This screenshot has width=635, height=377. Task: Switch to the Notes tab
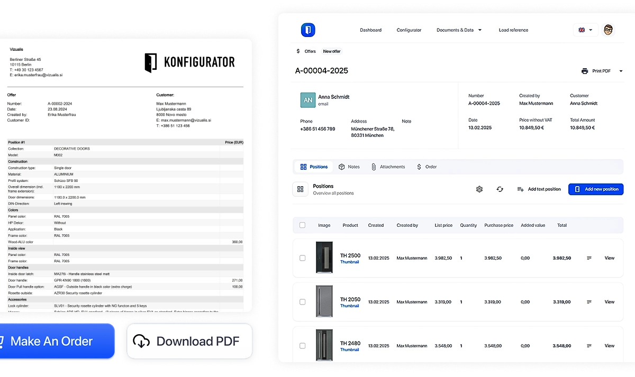(x=349, y=167)
